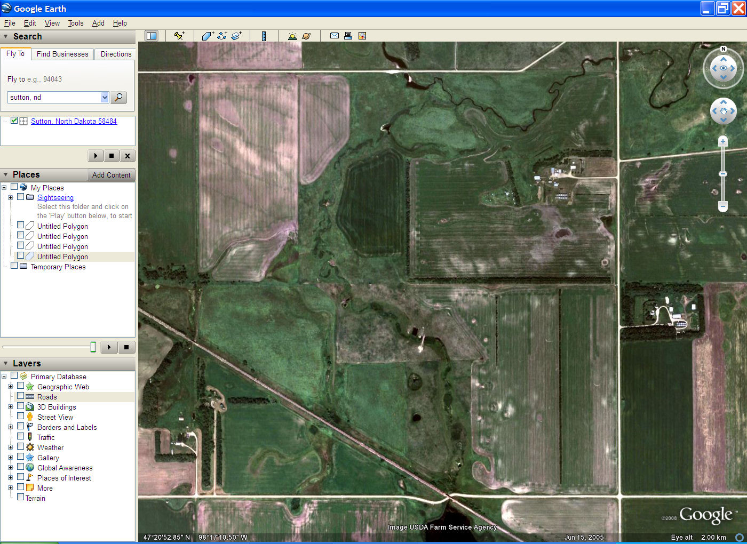Enable the Borders and Labels checkbox
The width and height of the screenshot is (747, 544).
click(x=20, y=426)
